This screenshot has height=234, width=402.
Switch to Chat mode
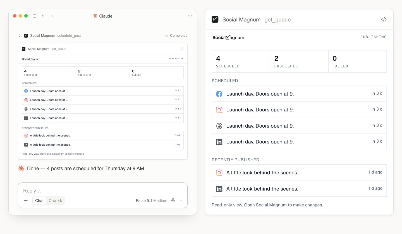click(39, 201)
